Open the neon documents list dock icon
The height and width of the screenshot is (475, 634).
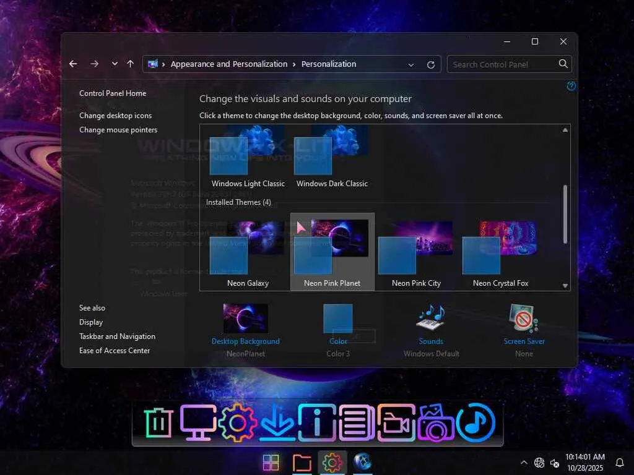[356, 422]
